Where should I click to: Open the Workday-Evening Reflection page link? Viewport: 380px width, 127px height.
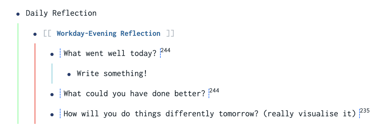tap(108, 33)
